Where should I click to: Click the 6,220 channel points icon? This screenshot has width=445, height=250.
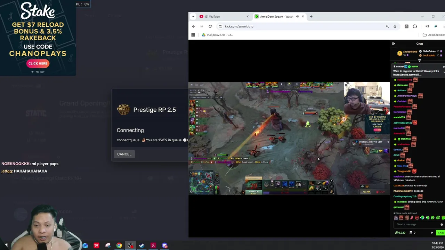point(400,233)
